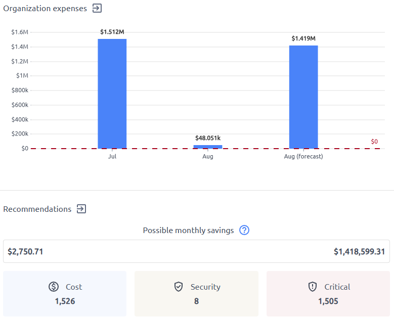Click the Cost dollar icon
Viewport: 394px width, 319px height.
click(x=54, y=287)
